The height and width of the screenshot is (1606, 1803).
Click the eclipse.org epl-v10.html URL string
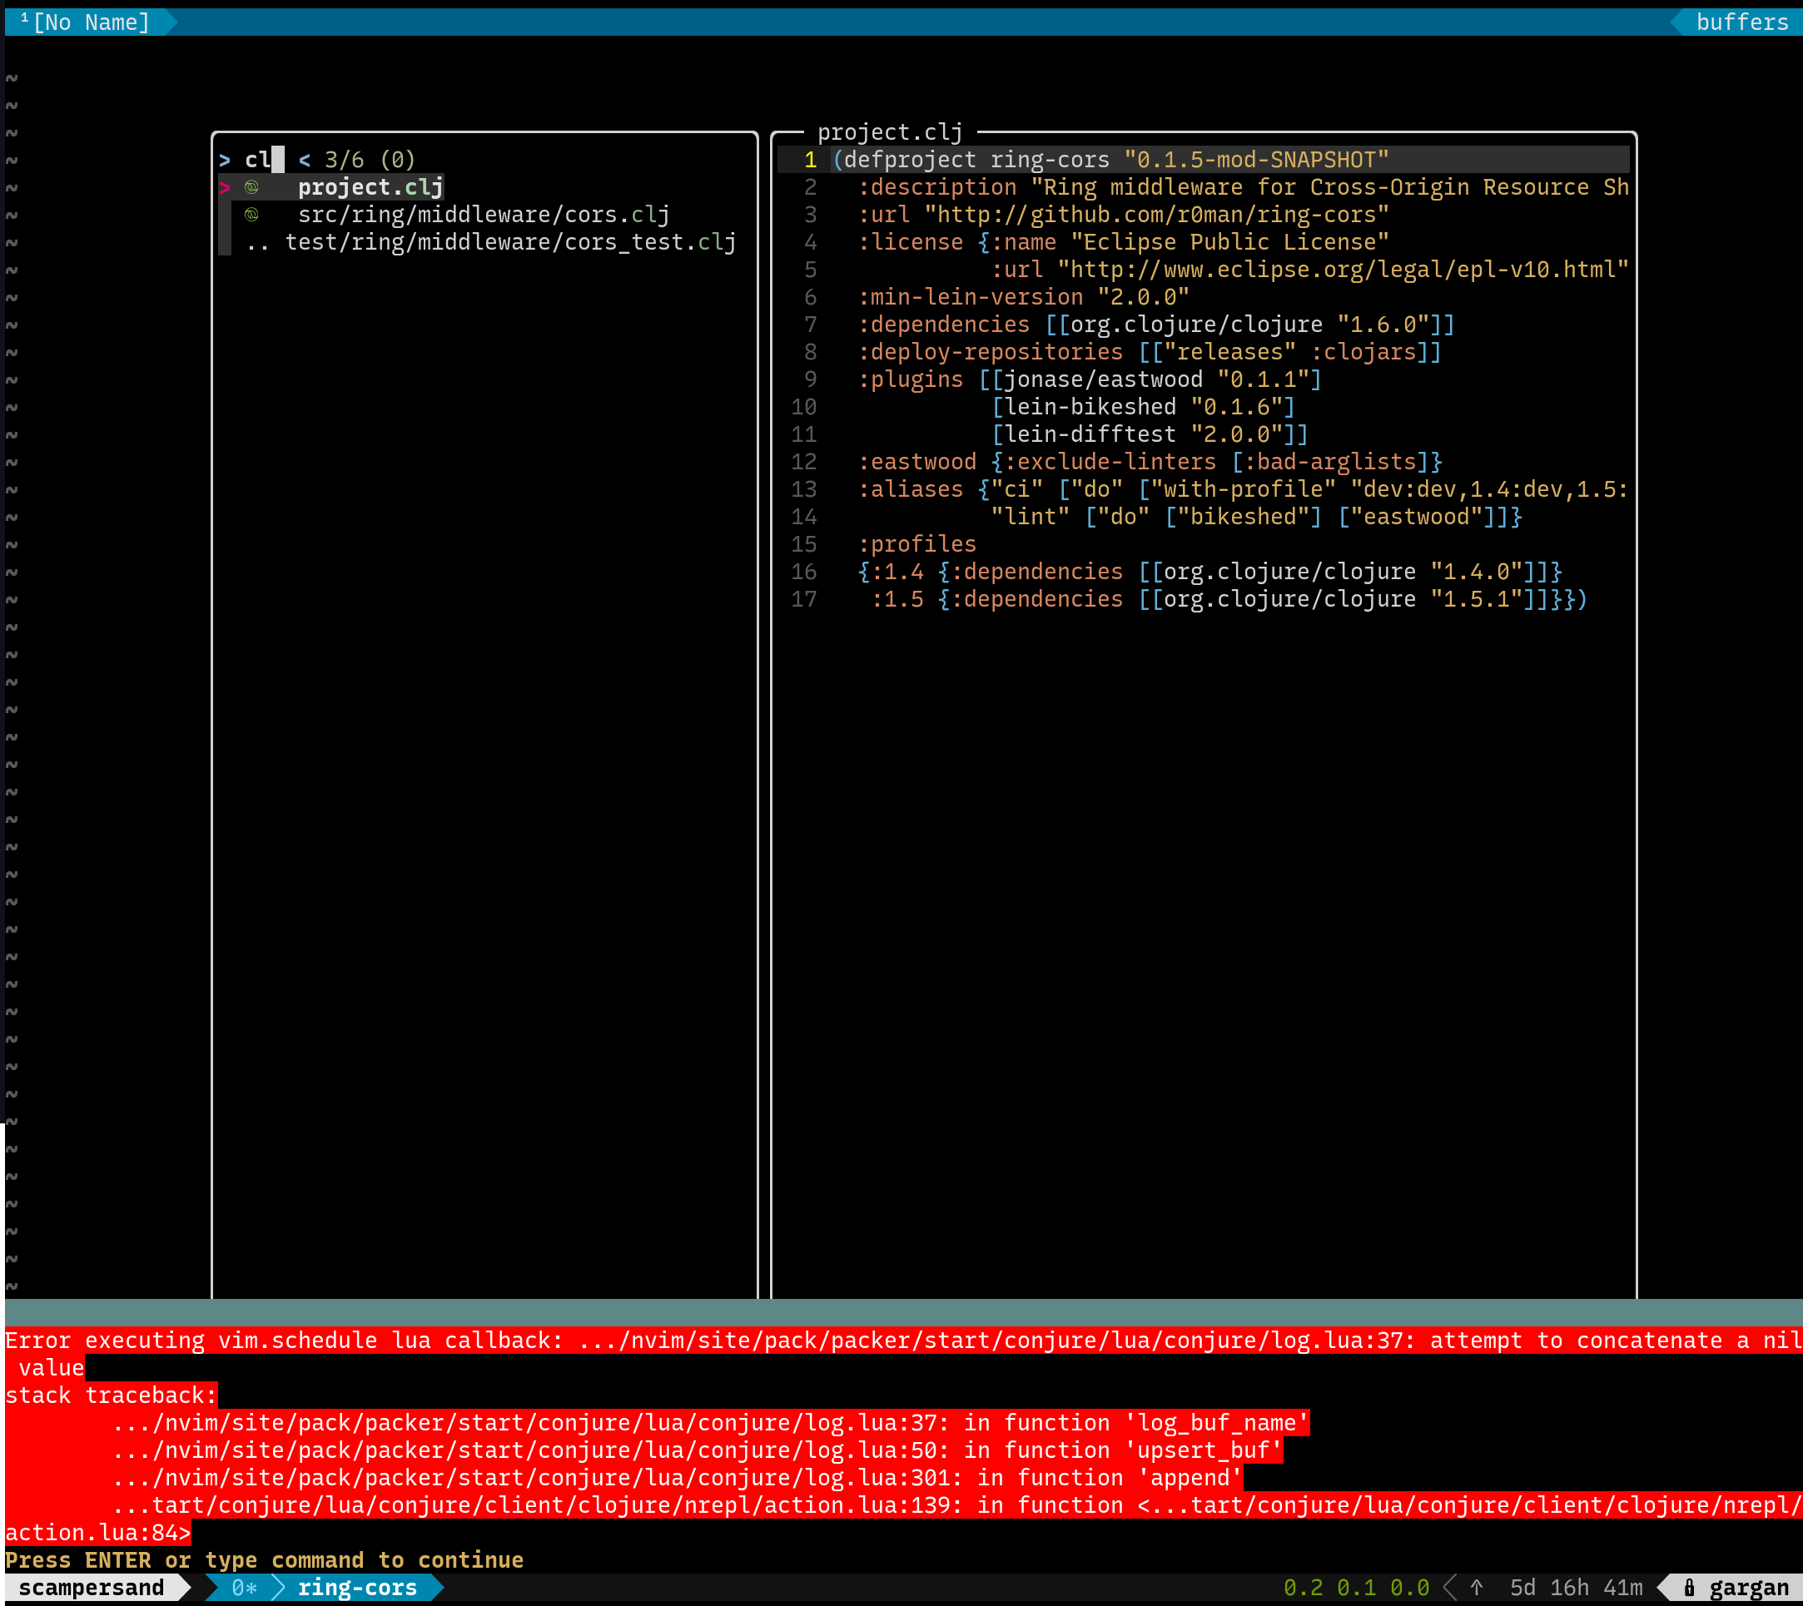coord(1343,269)
